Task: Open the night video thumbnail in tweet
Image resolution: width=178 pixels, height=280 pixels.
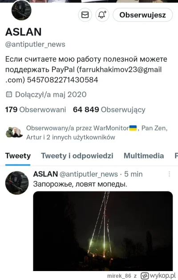Action: (x=103, y=231)
